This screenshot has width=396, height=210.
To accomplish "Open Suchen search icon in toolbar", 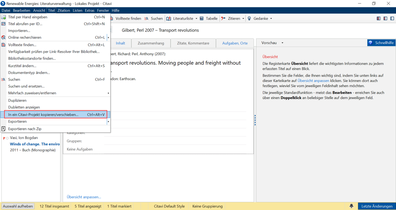I will point(146,18).
